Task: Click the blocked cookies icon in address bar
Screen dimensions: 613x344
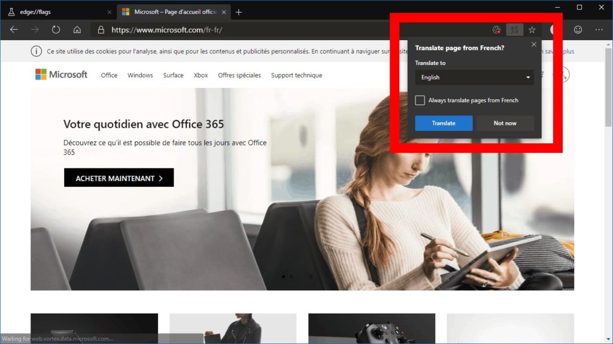Action: [x=496, y=29]
